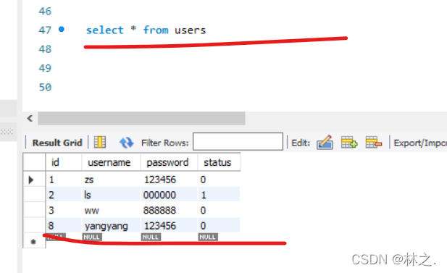Click the form editor grid icon
Viewport: 447px width, 273px height.
[100, 142]
